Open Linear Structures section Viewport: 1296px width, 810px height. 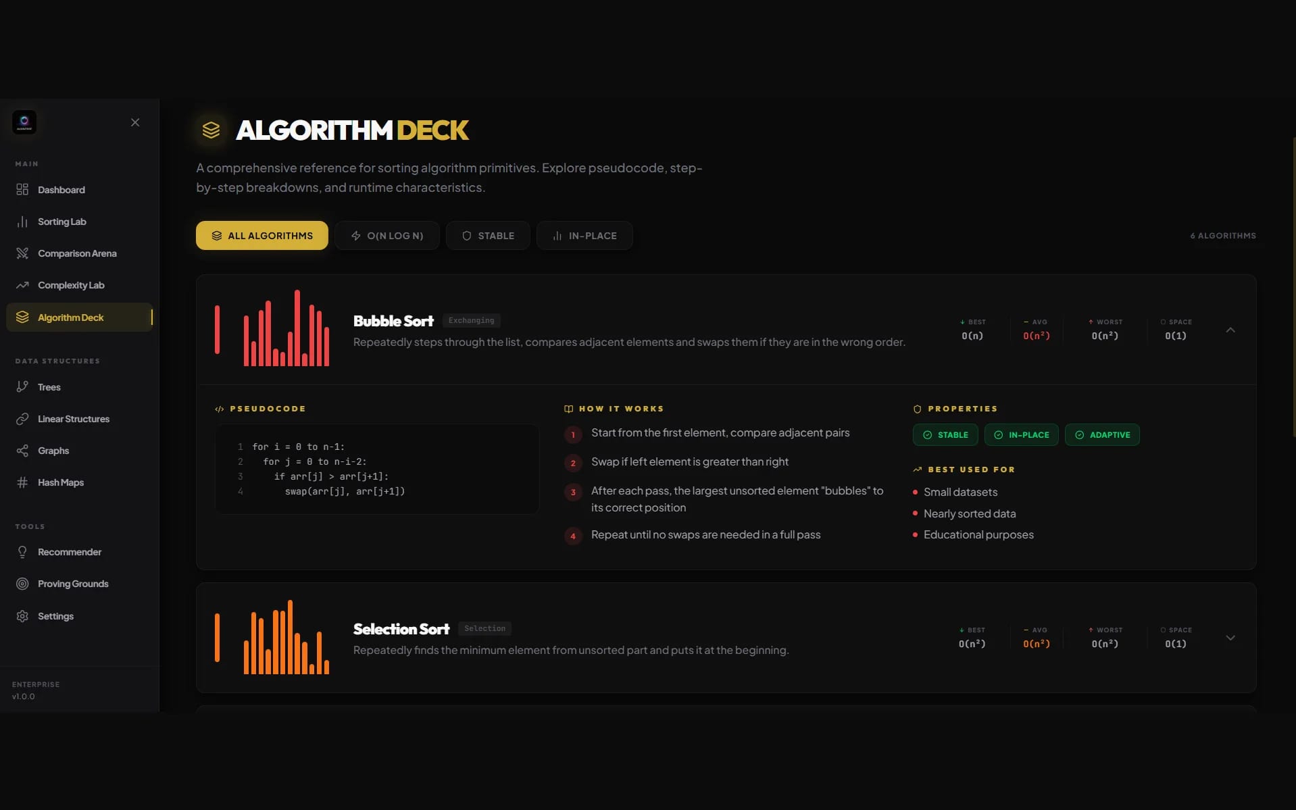(80, 419)
